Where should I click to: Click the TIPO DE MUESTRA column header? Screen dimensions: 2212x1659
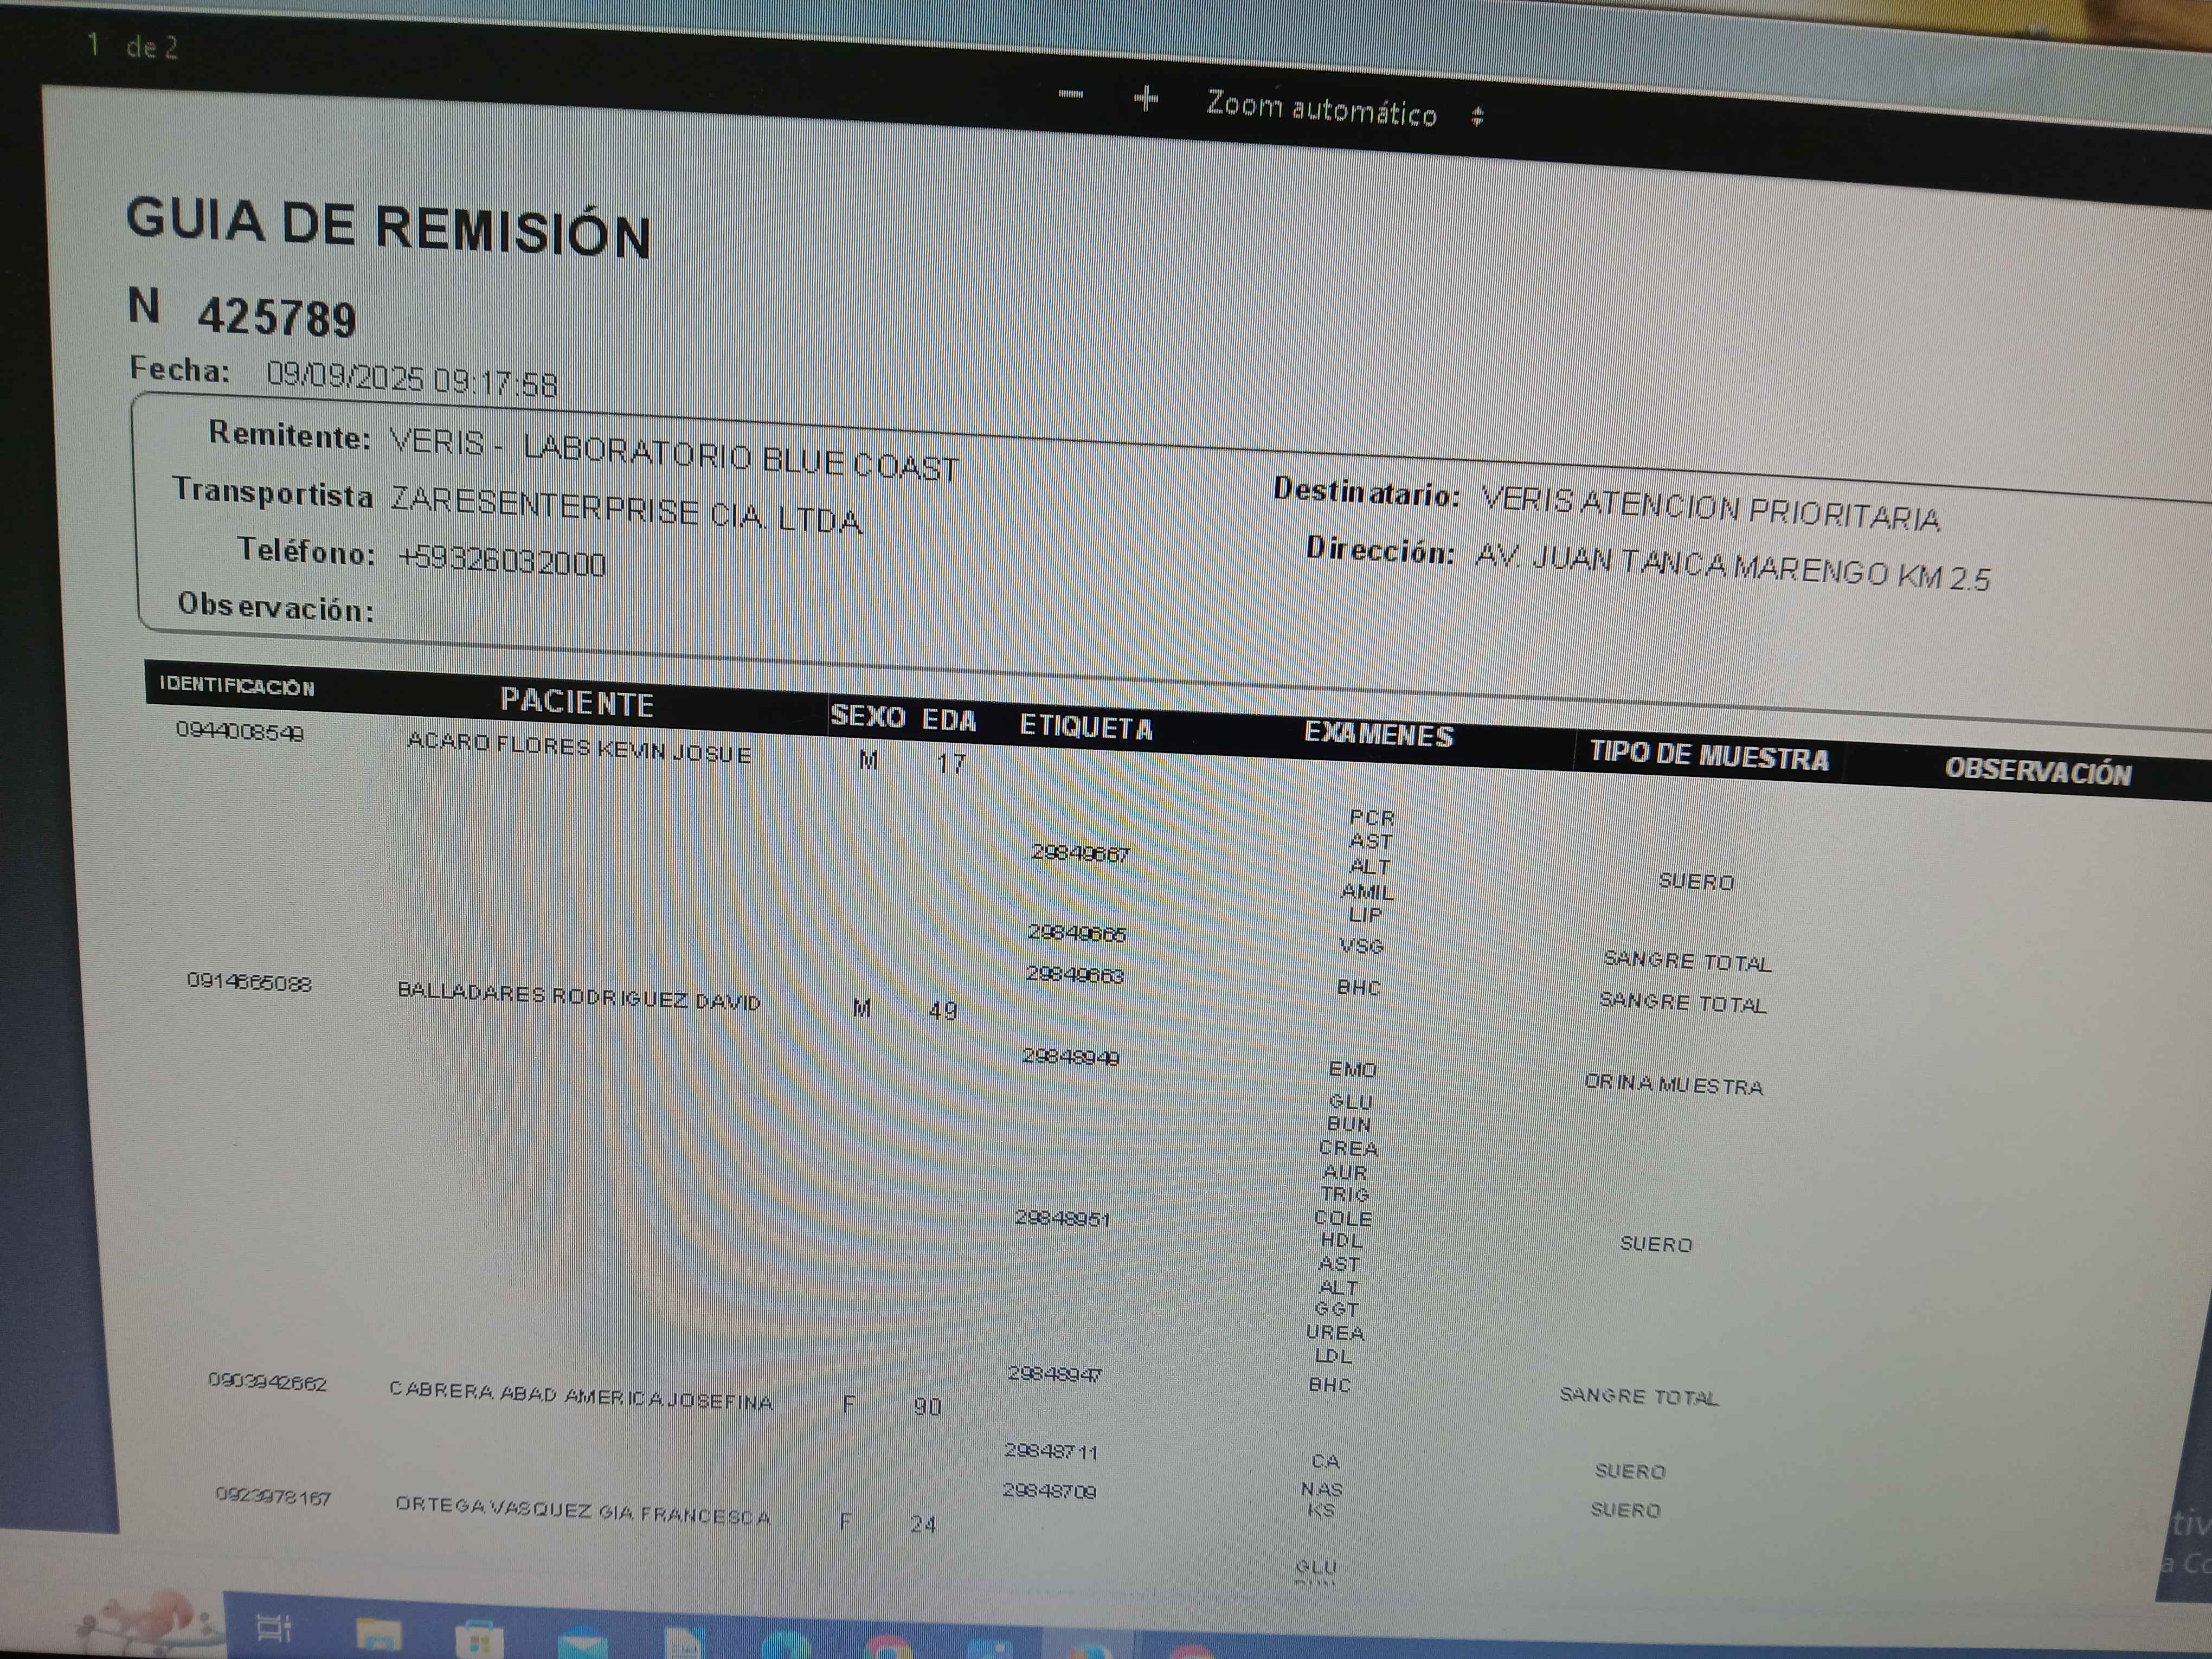pos(1709,756)
